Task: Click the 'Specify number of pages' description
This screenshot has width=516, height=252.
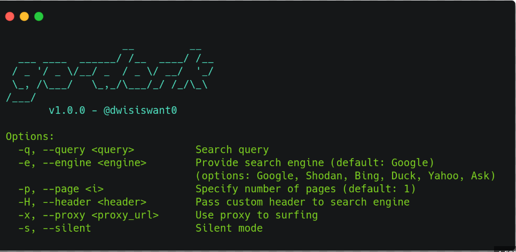Action: (x=306, y=189)
